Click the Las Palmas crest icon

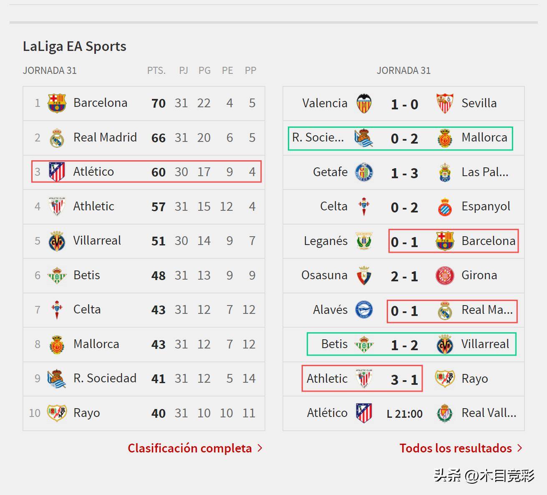pos(445,172)
